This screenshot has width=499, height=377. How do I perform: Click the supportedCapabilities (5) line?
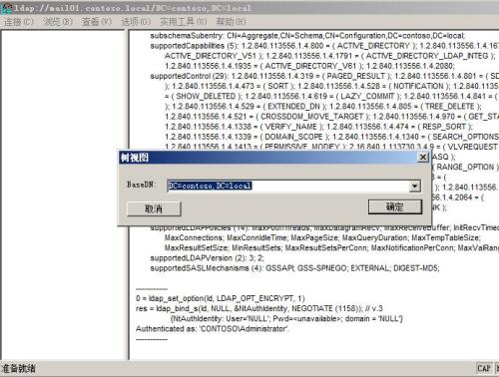[x=324, y=46]
